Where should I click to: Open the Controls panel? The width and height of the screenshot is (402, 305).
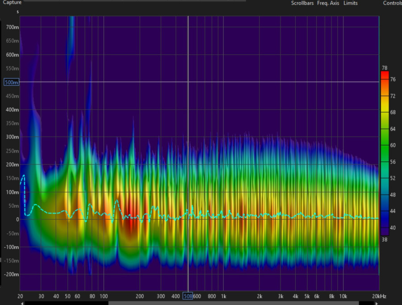coord(392,3)
